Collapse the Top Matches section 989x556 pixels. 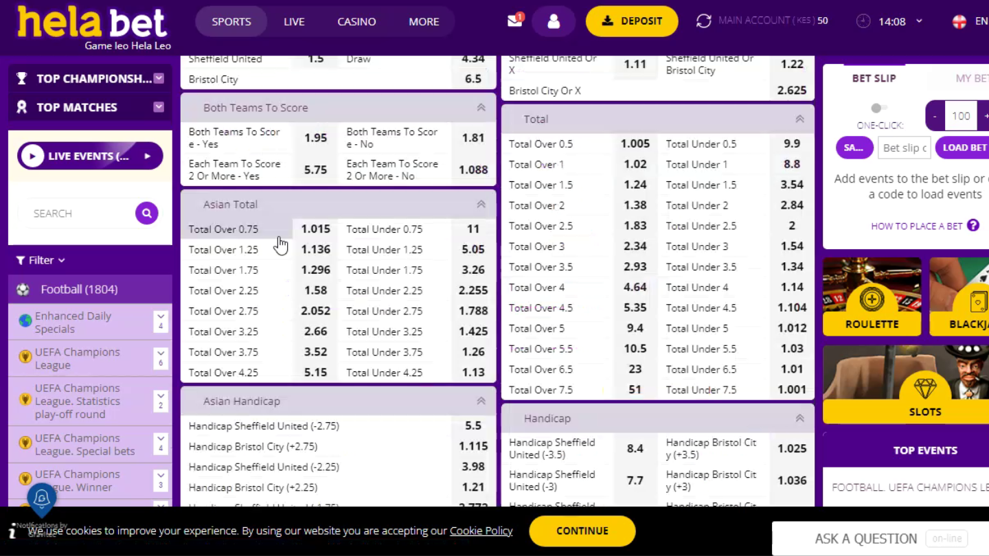click(x=159, y=107)
